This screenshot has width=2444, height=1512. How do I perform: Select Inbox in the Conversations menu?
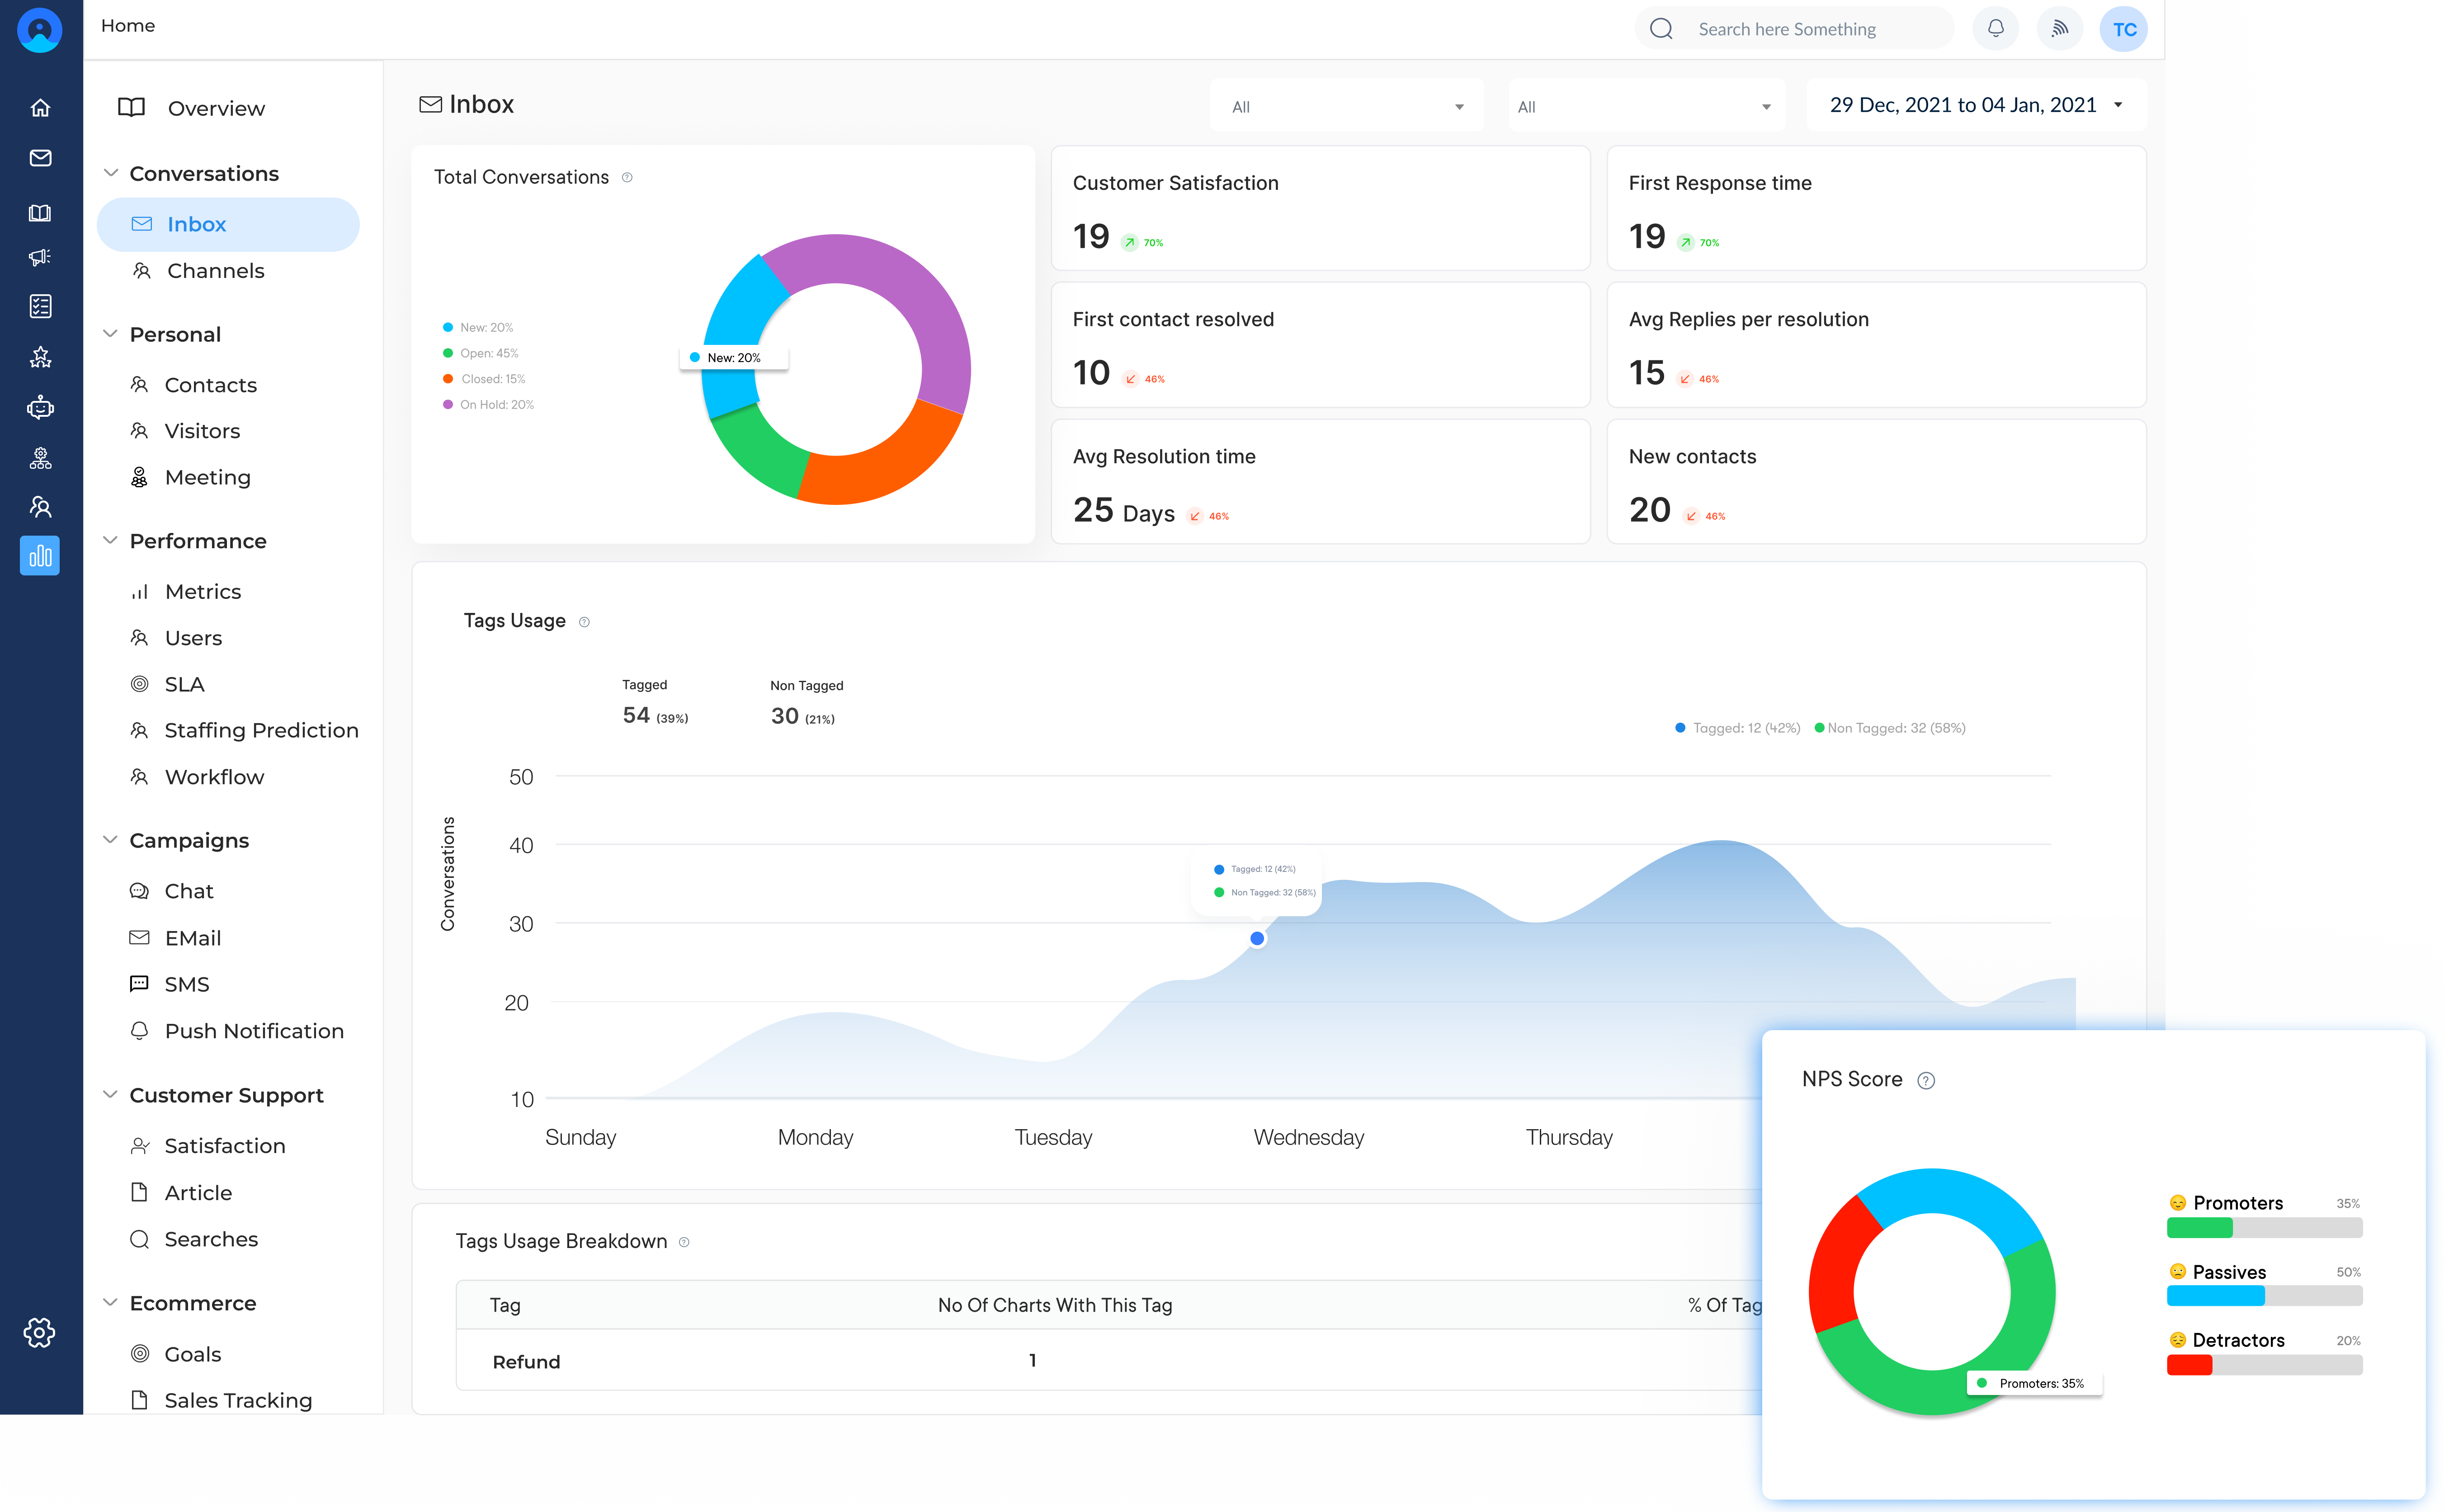228,224
